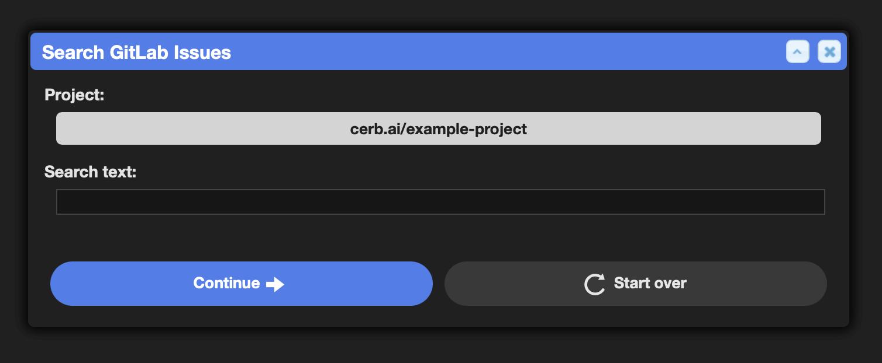Click the Project: field label

click(74, 95)
